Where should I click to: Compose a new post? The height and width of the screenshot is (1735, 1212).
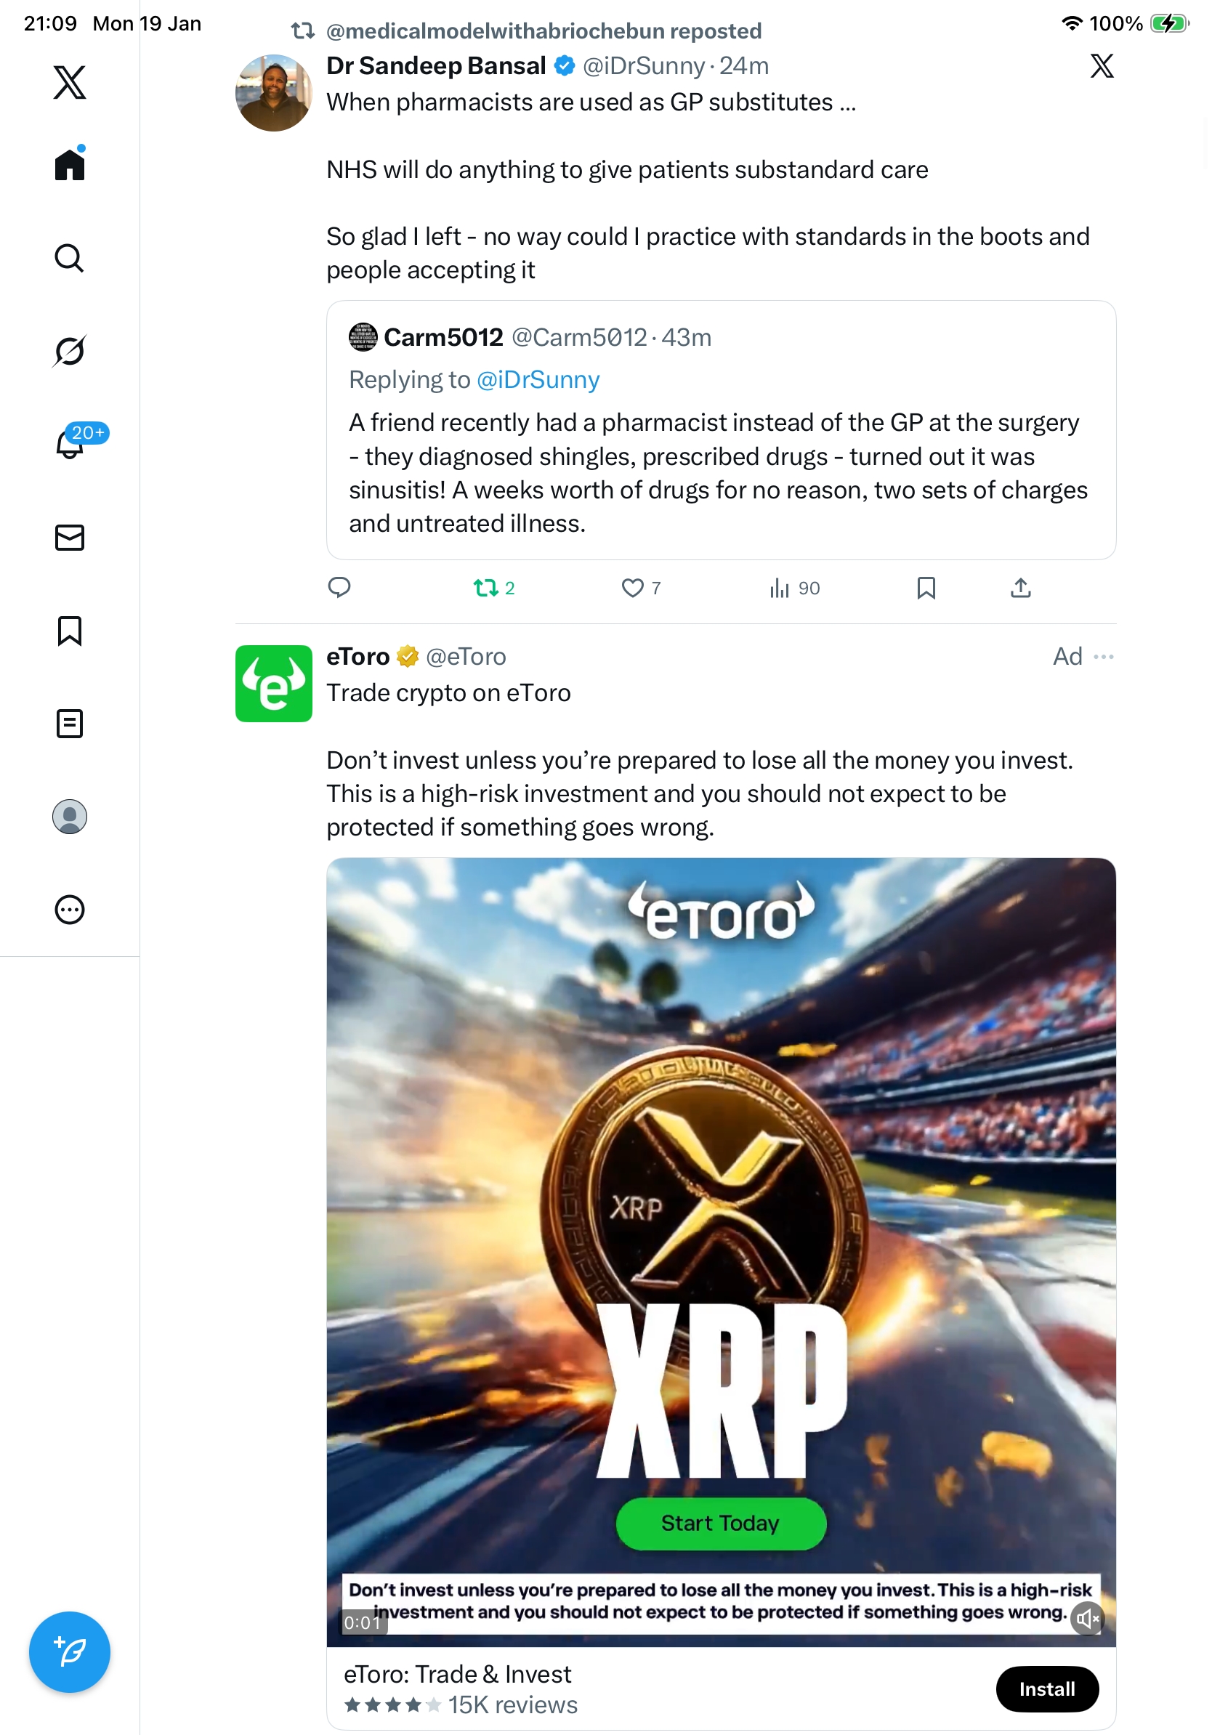pos(70,1652)
